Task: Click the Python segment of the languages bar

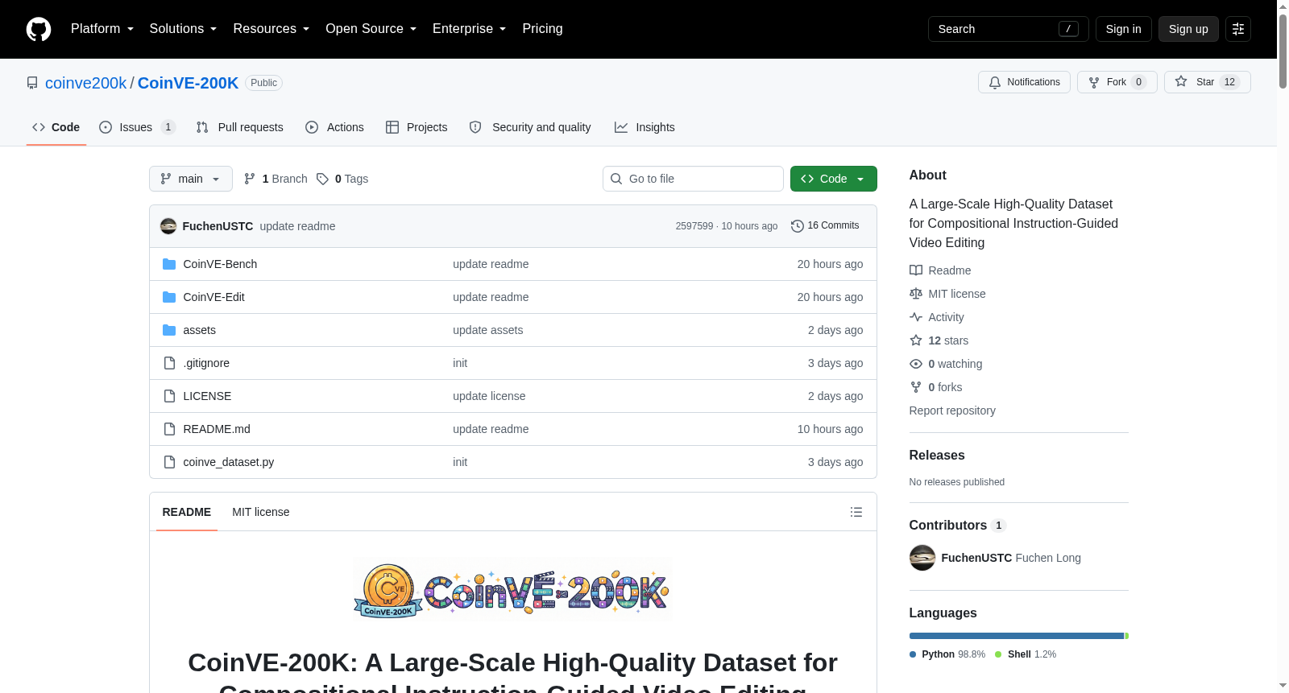Action: (x=1017, y=636)
